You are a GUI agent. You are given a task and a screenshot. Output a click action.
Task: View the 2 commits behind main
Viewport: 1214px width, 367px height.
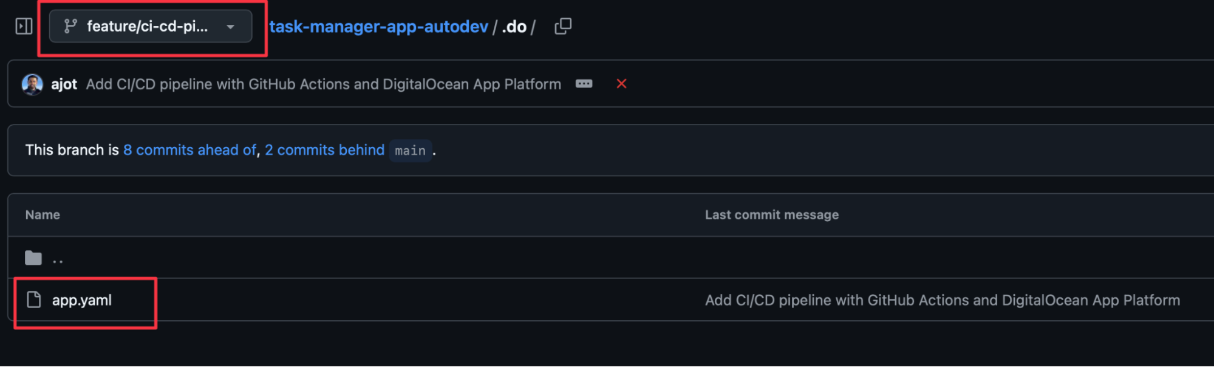click(x=324, y=150)
